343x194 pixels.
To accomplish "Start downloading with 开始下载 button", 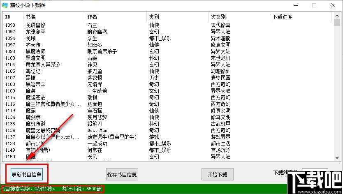I will [218, 174].
